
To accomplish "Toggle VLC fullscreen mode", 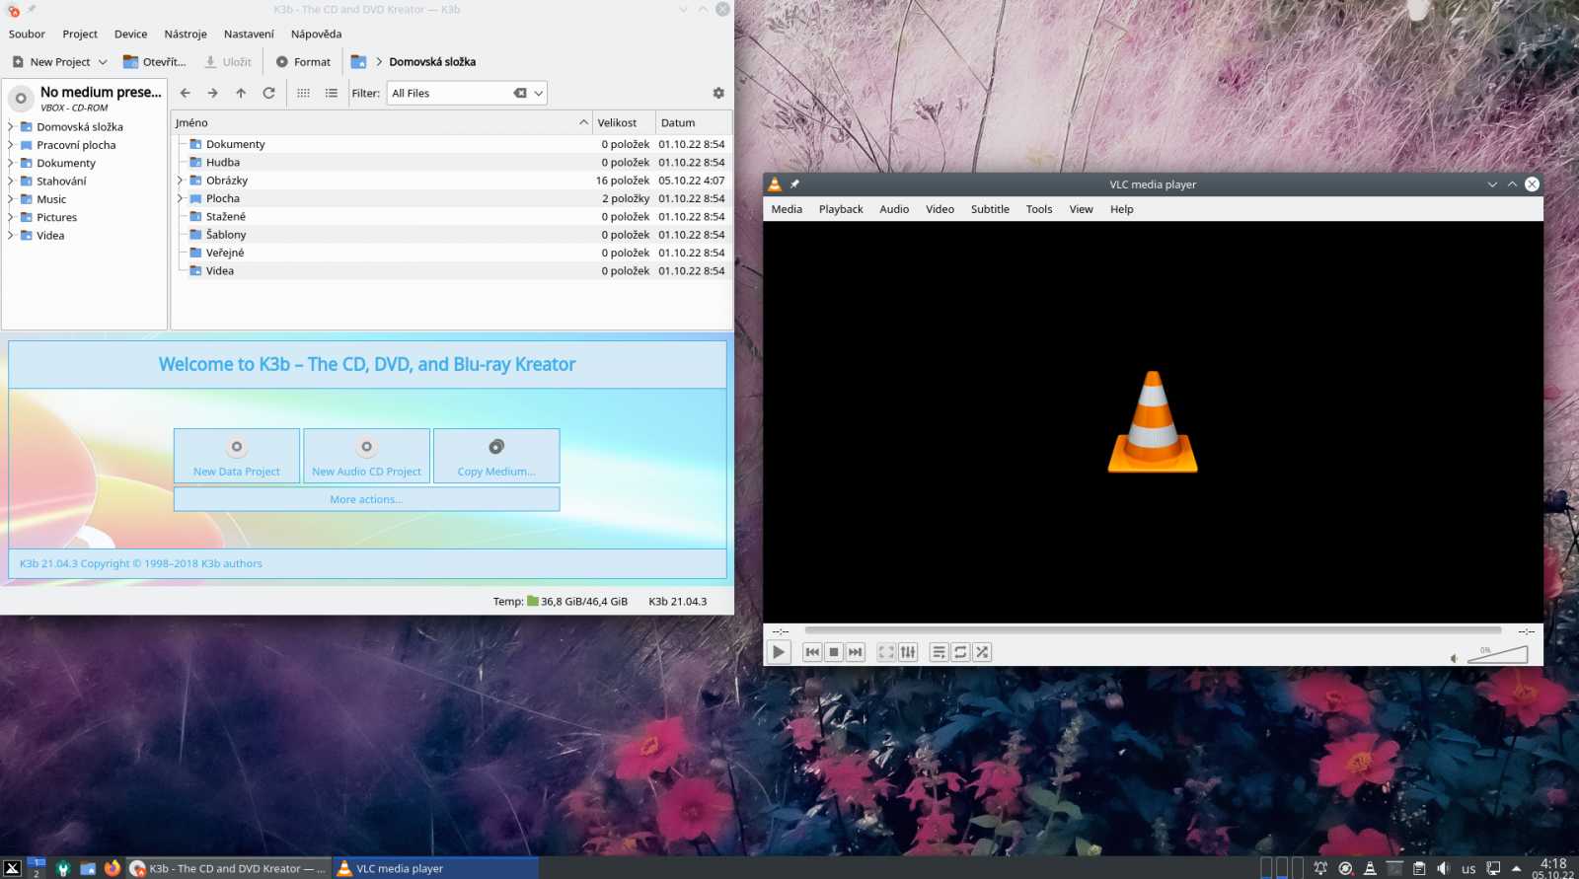I will 886,652.
